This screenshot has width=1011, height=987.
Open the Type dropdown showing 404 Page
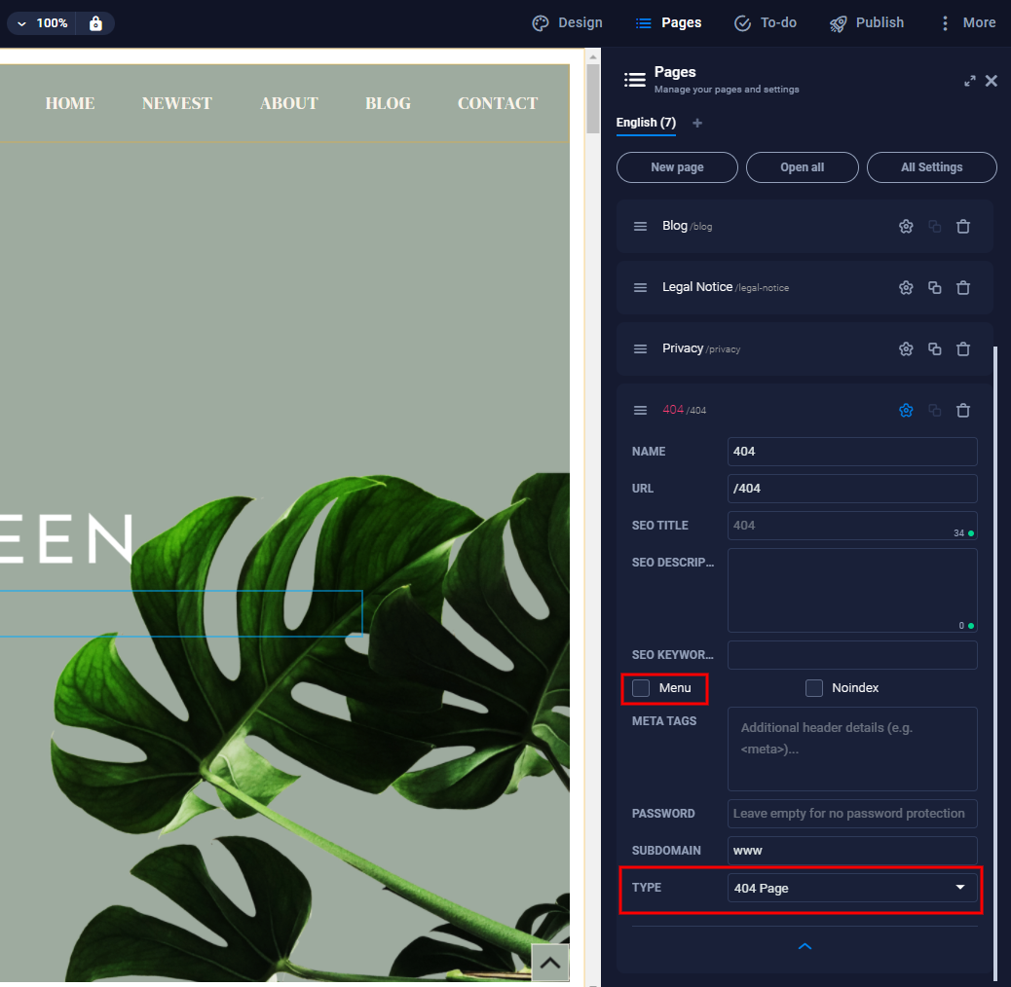[851, 888]
